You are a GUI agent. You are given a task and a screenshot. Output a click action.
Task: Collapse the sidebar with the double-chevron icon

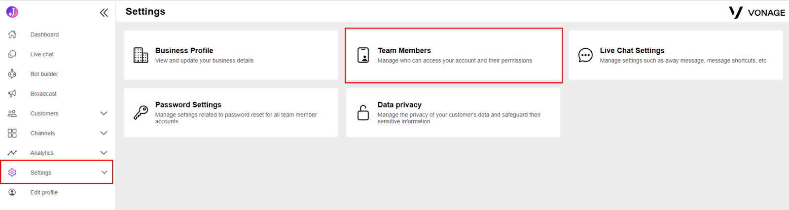click(x=104, y=13)
